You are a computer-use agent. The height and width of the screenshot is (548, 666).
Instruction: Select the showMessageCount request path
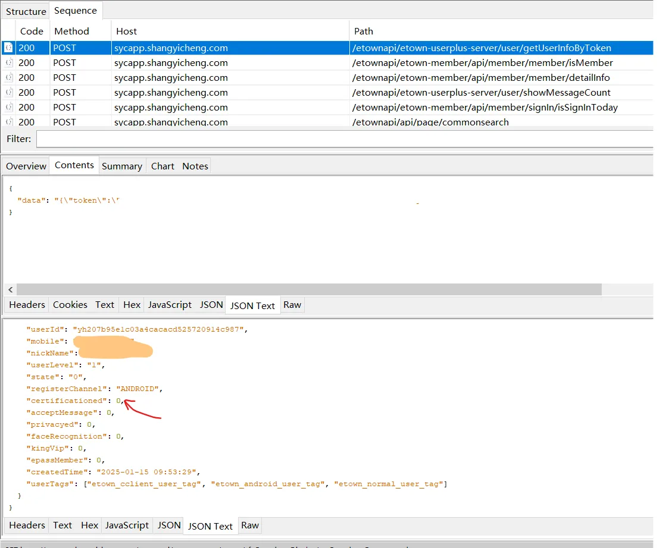point(481,93)
